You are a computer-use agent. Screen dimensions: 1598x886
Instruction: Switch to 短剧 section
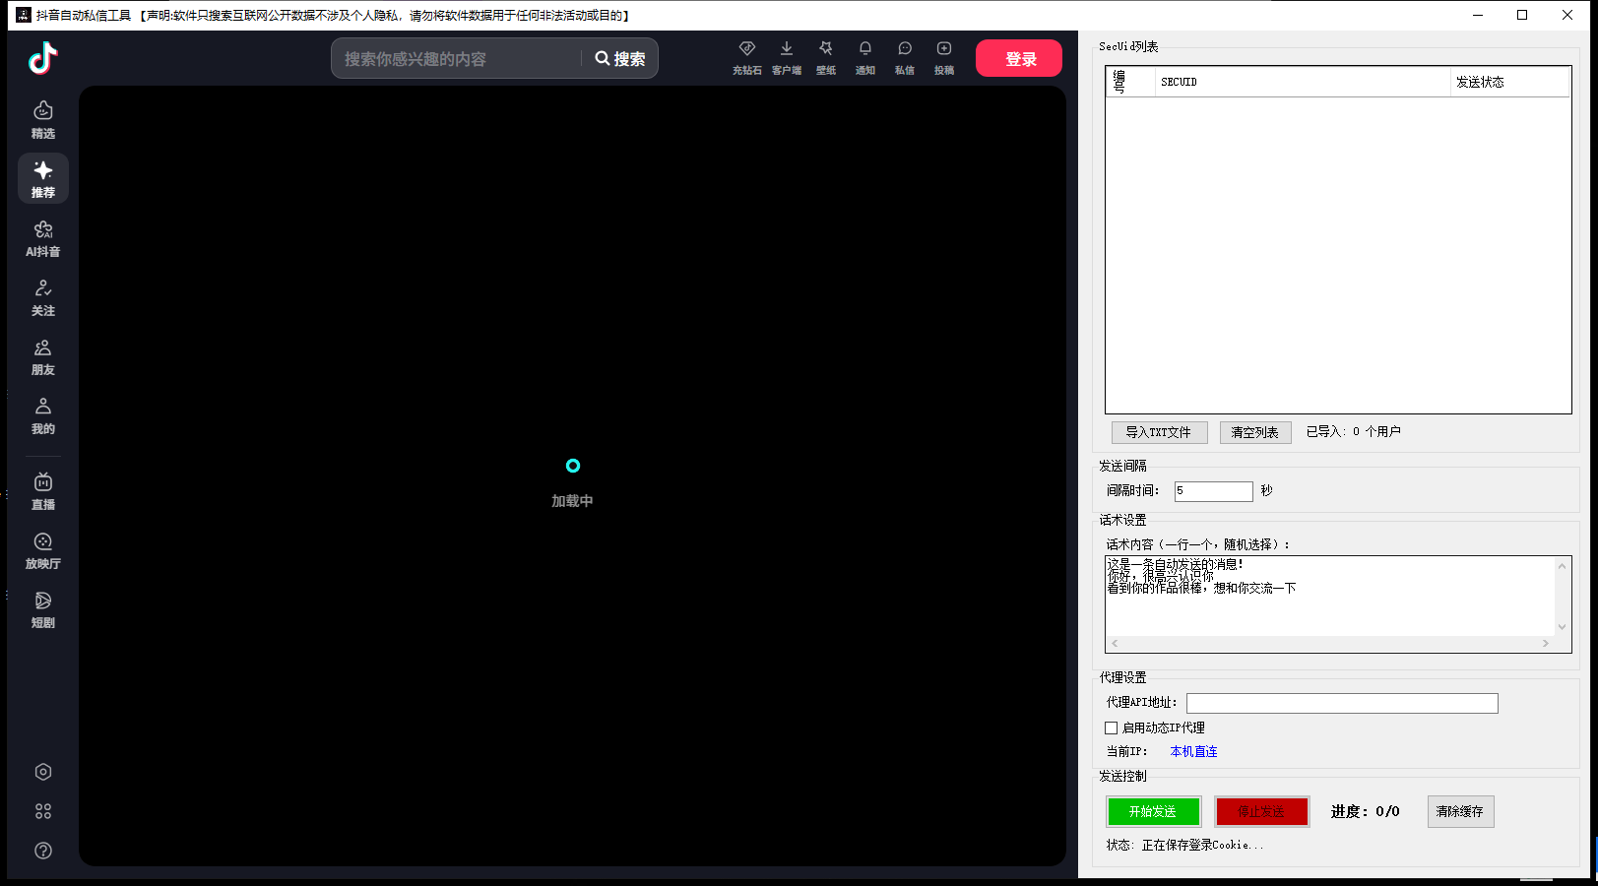[42, 609]
